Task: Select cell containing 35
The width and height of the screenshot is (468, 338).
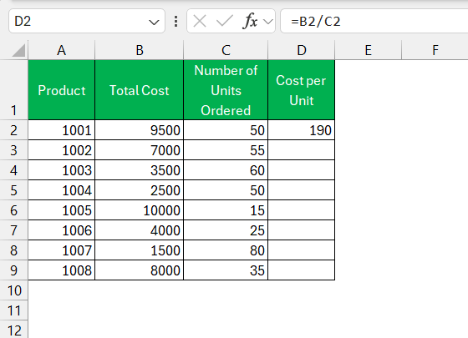Action: pos(226,270)
